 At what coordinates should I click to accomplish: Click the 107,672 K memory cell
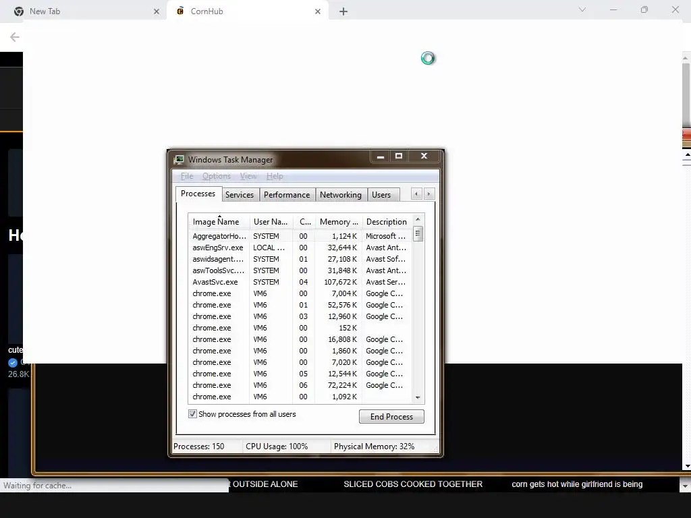(340, 282)
